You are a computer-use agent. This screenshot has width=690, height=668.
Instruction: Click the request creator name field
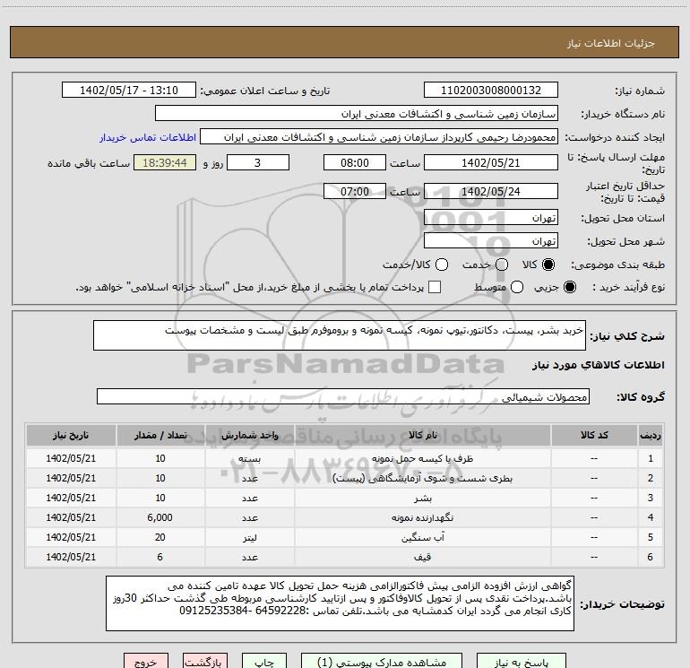[379, 137]
